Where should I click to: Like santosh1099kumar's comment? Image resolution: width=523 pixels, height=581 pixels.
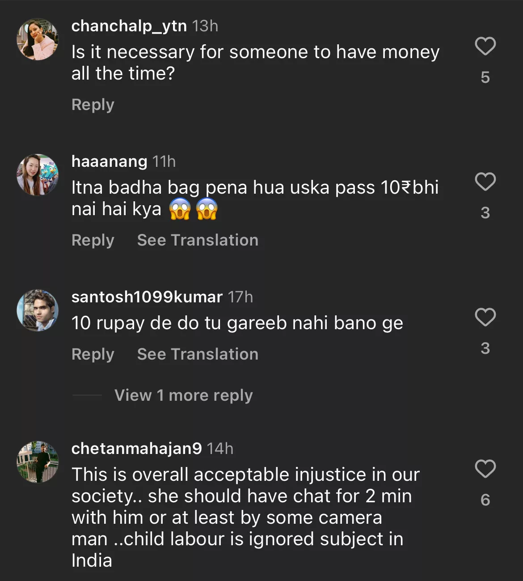485,318
